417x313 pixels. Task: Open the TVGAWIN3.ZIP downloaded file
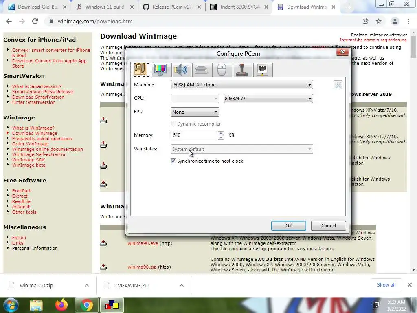132,285
